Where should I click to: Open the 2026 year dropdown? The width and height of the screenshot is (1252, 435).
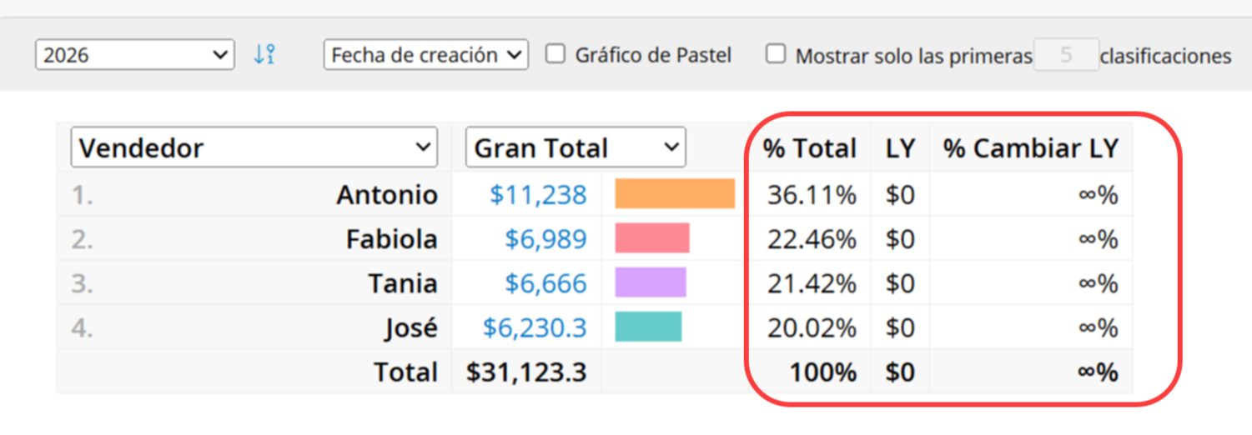pos(134,55)
